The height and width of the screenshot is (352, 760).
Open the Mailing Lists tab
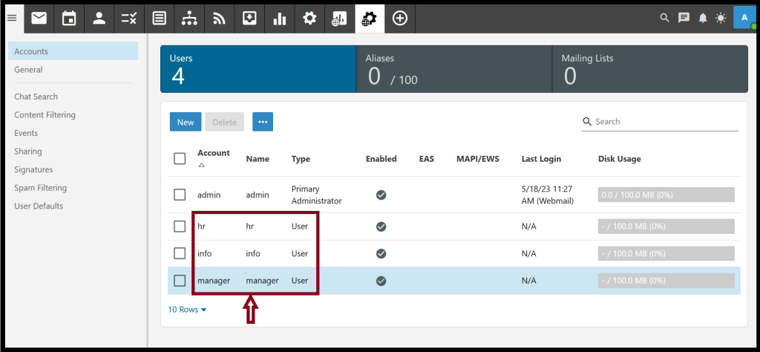650,69
